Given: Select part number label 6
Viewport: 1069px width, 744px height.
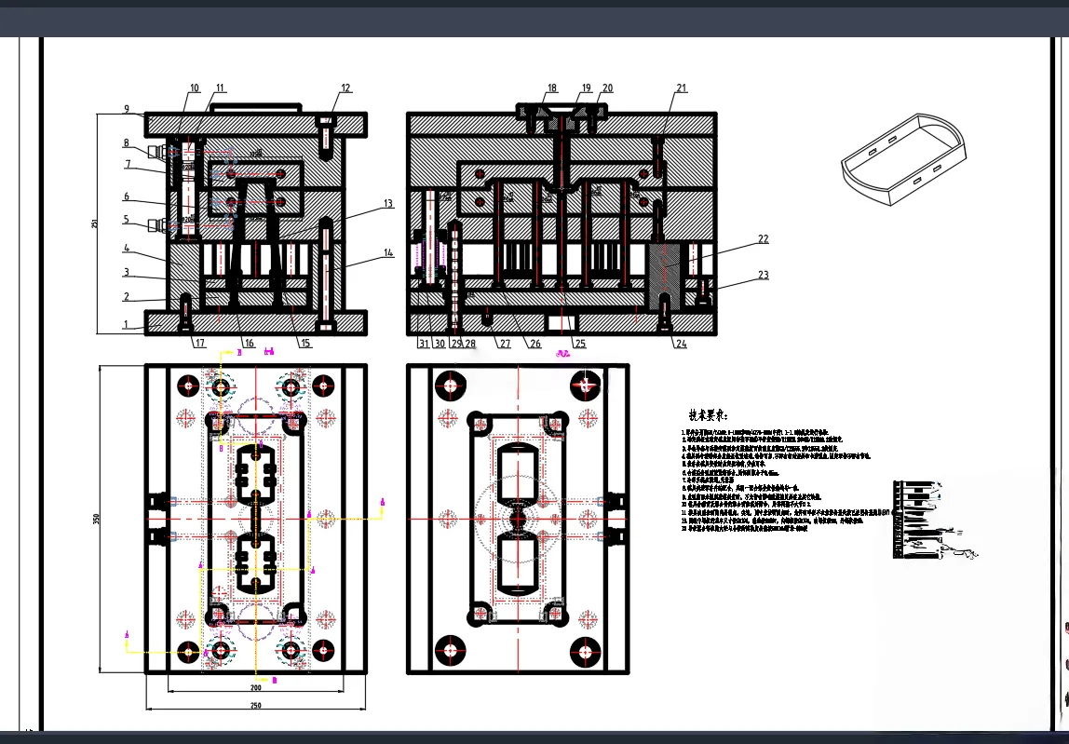Looking at the screenshot, I should tap(126, 196).
